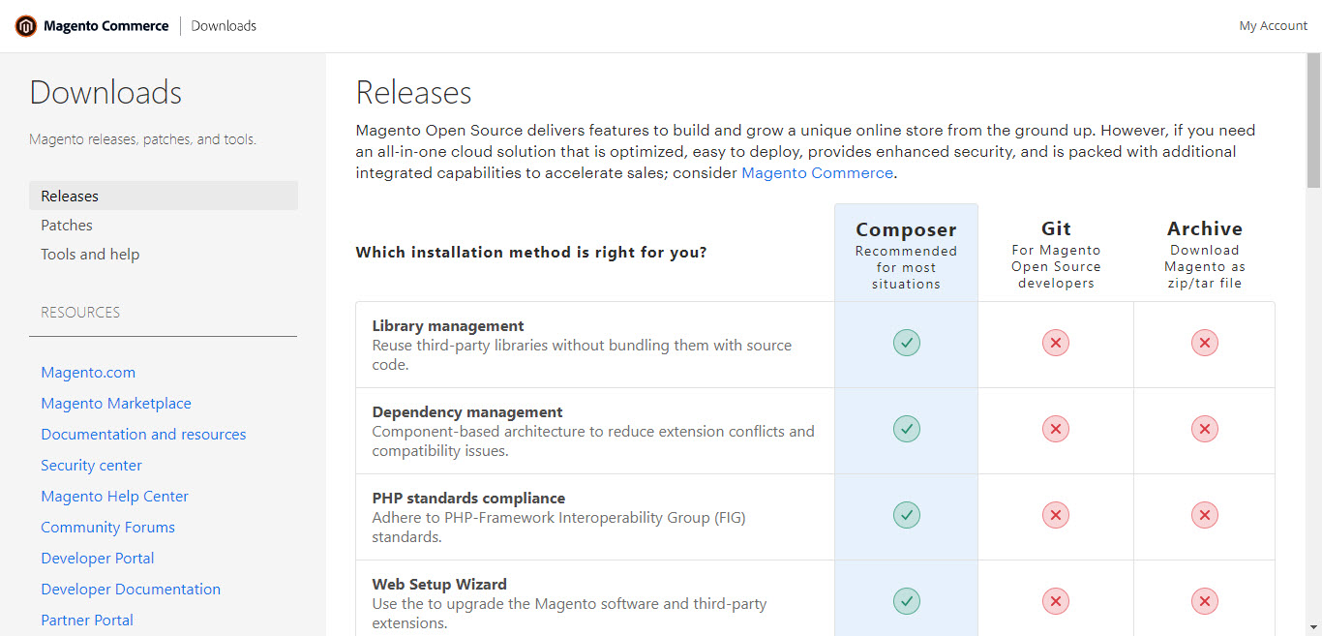This screenshot has height=636, width=1322.
Task: Click 'Magento releases, patches, and tools.' text
Action: [x=142, y=139]
